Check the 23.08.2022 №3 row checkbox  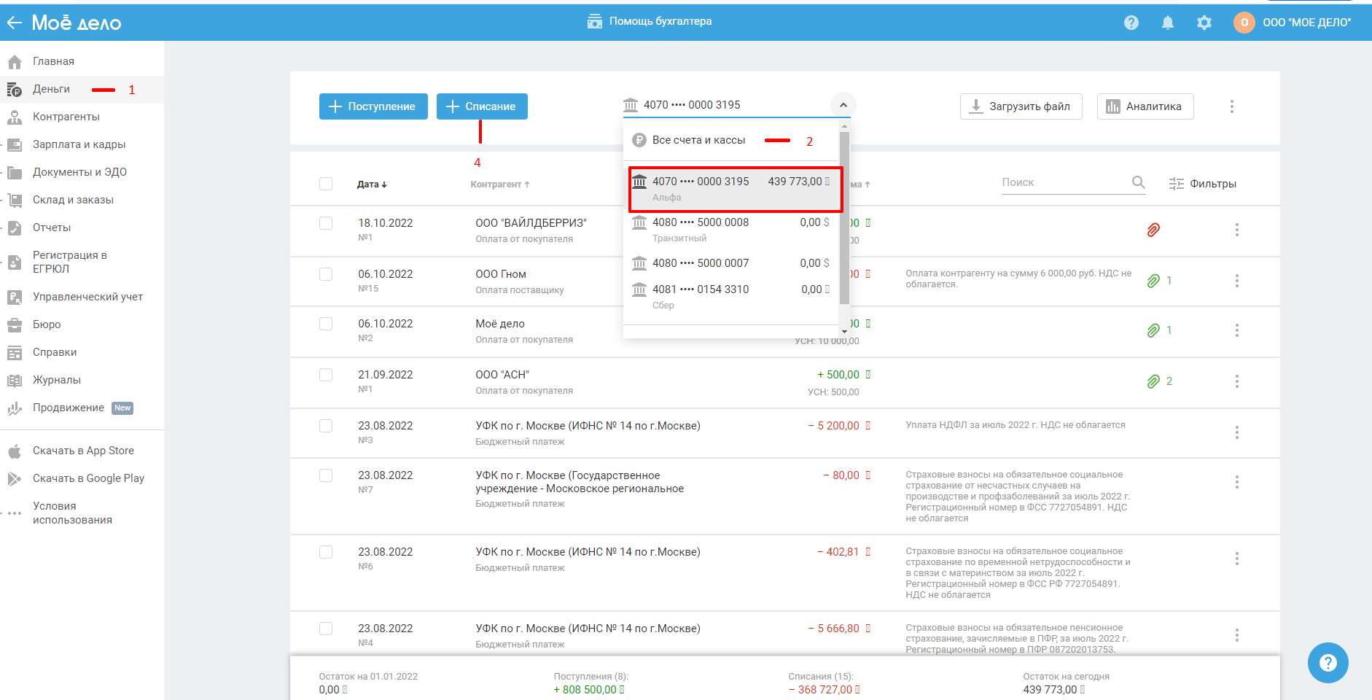[x=326, y=426]
